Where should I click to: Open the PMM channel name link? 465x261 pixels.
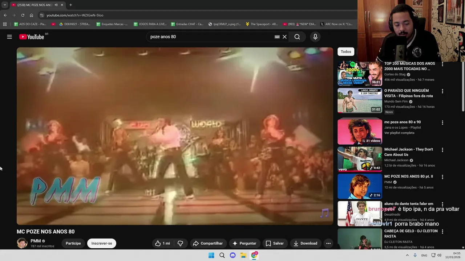click(36, 241)
